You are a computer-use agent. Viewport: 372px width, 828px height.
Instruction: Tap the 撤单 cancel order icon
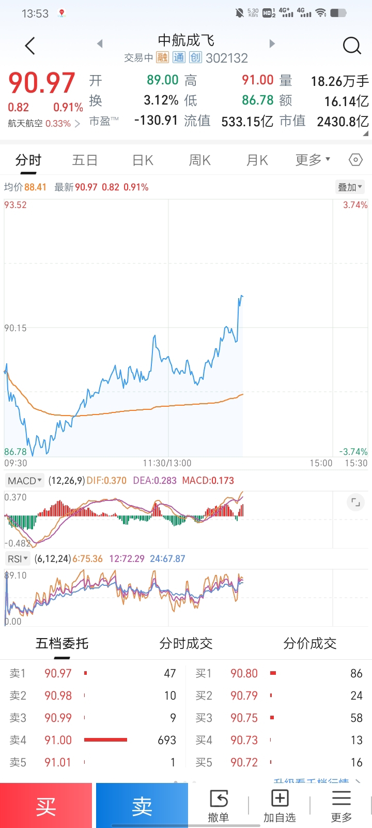(x=219, y=805)
